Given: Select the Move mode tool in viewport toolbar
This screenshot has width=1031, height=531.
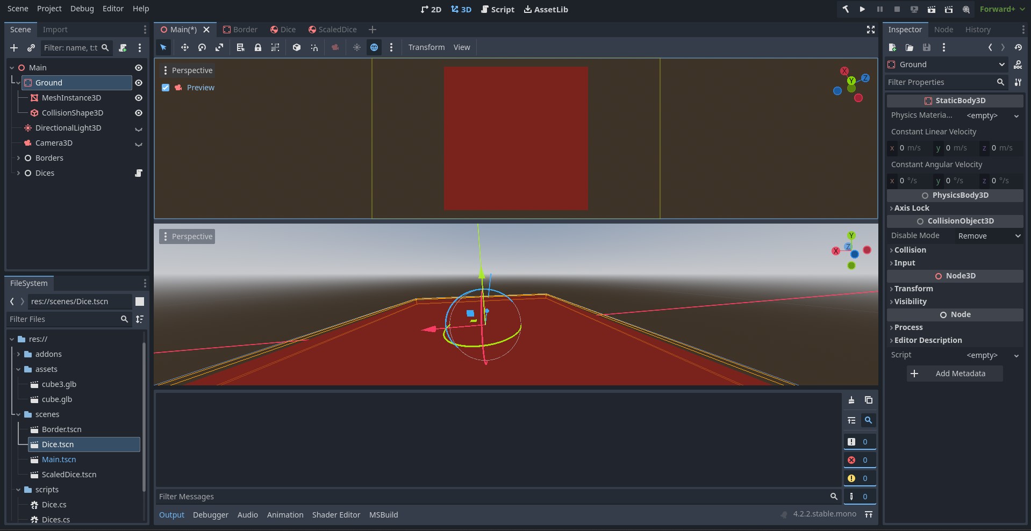Looking at the screenshot, I should pyautogui.click(x=184, y=47).
